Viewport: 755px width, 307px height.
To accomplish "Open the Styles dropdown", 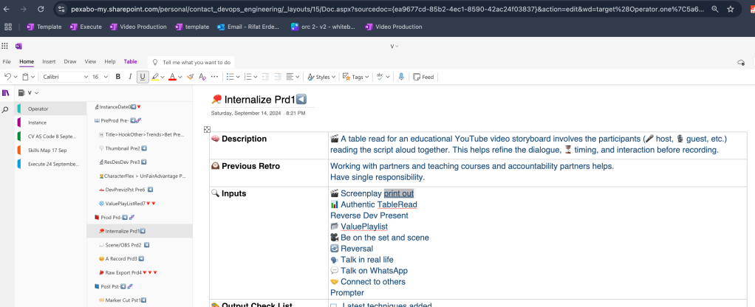I will [321, 77].
